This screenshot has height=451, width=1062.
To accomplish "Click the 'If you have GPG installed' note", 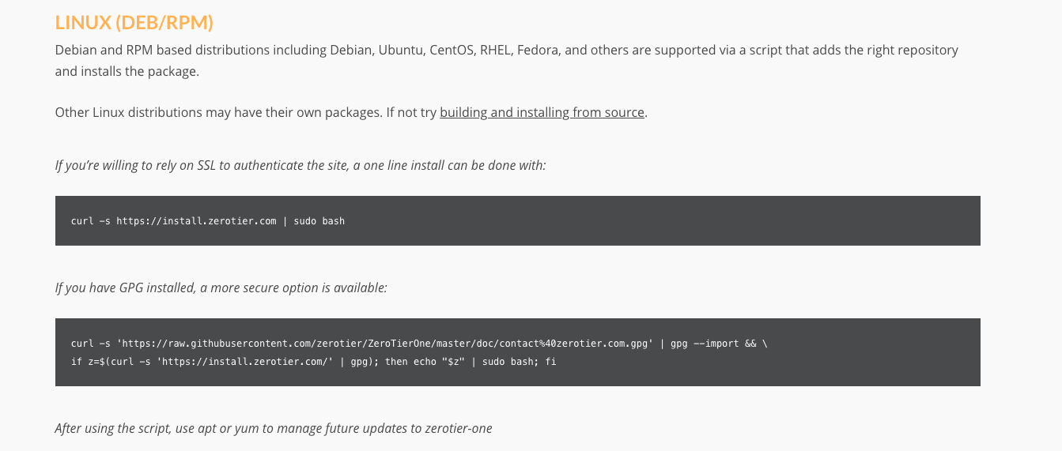I will pyautogui.click(x=221, y=288).
